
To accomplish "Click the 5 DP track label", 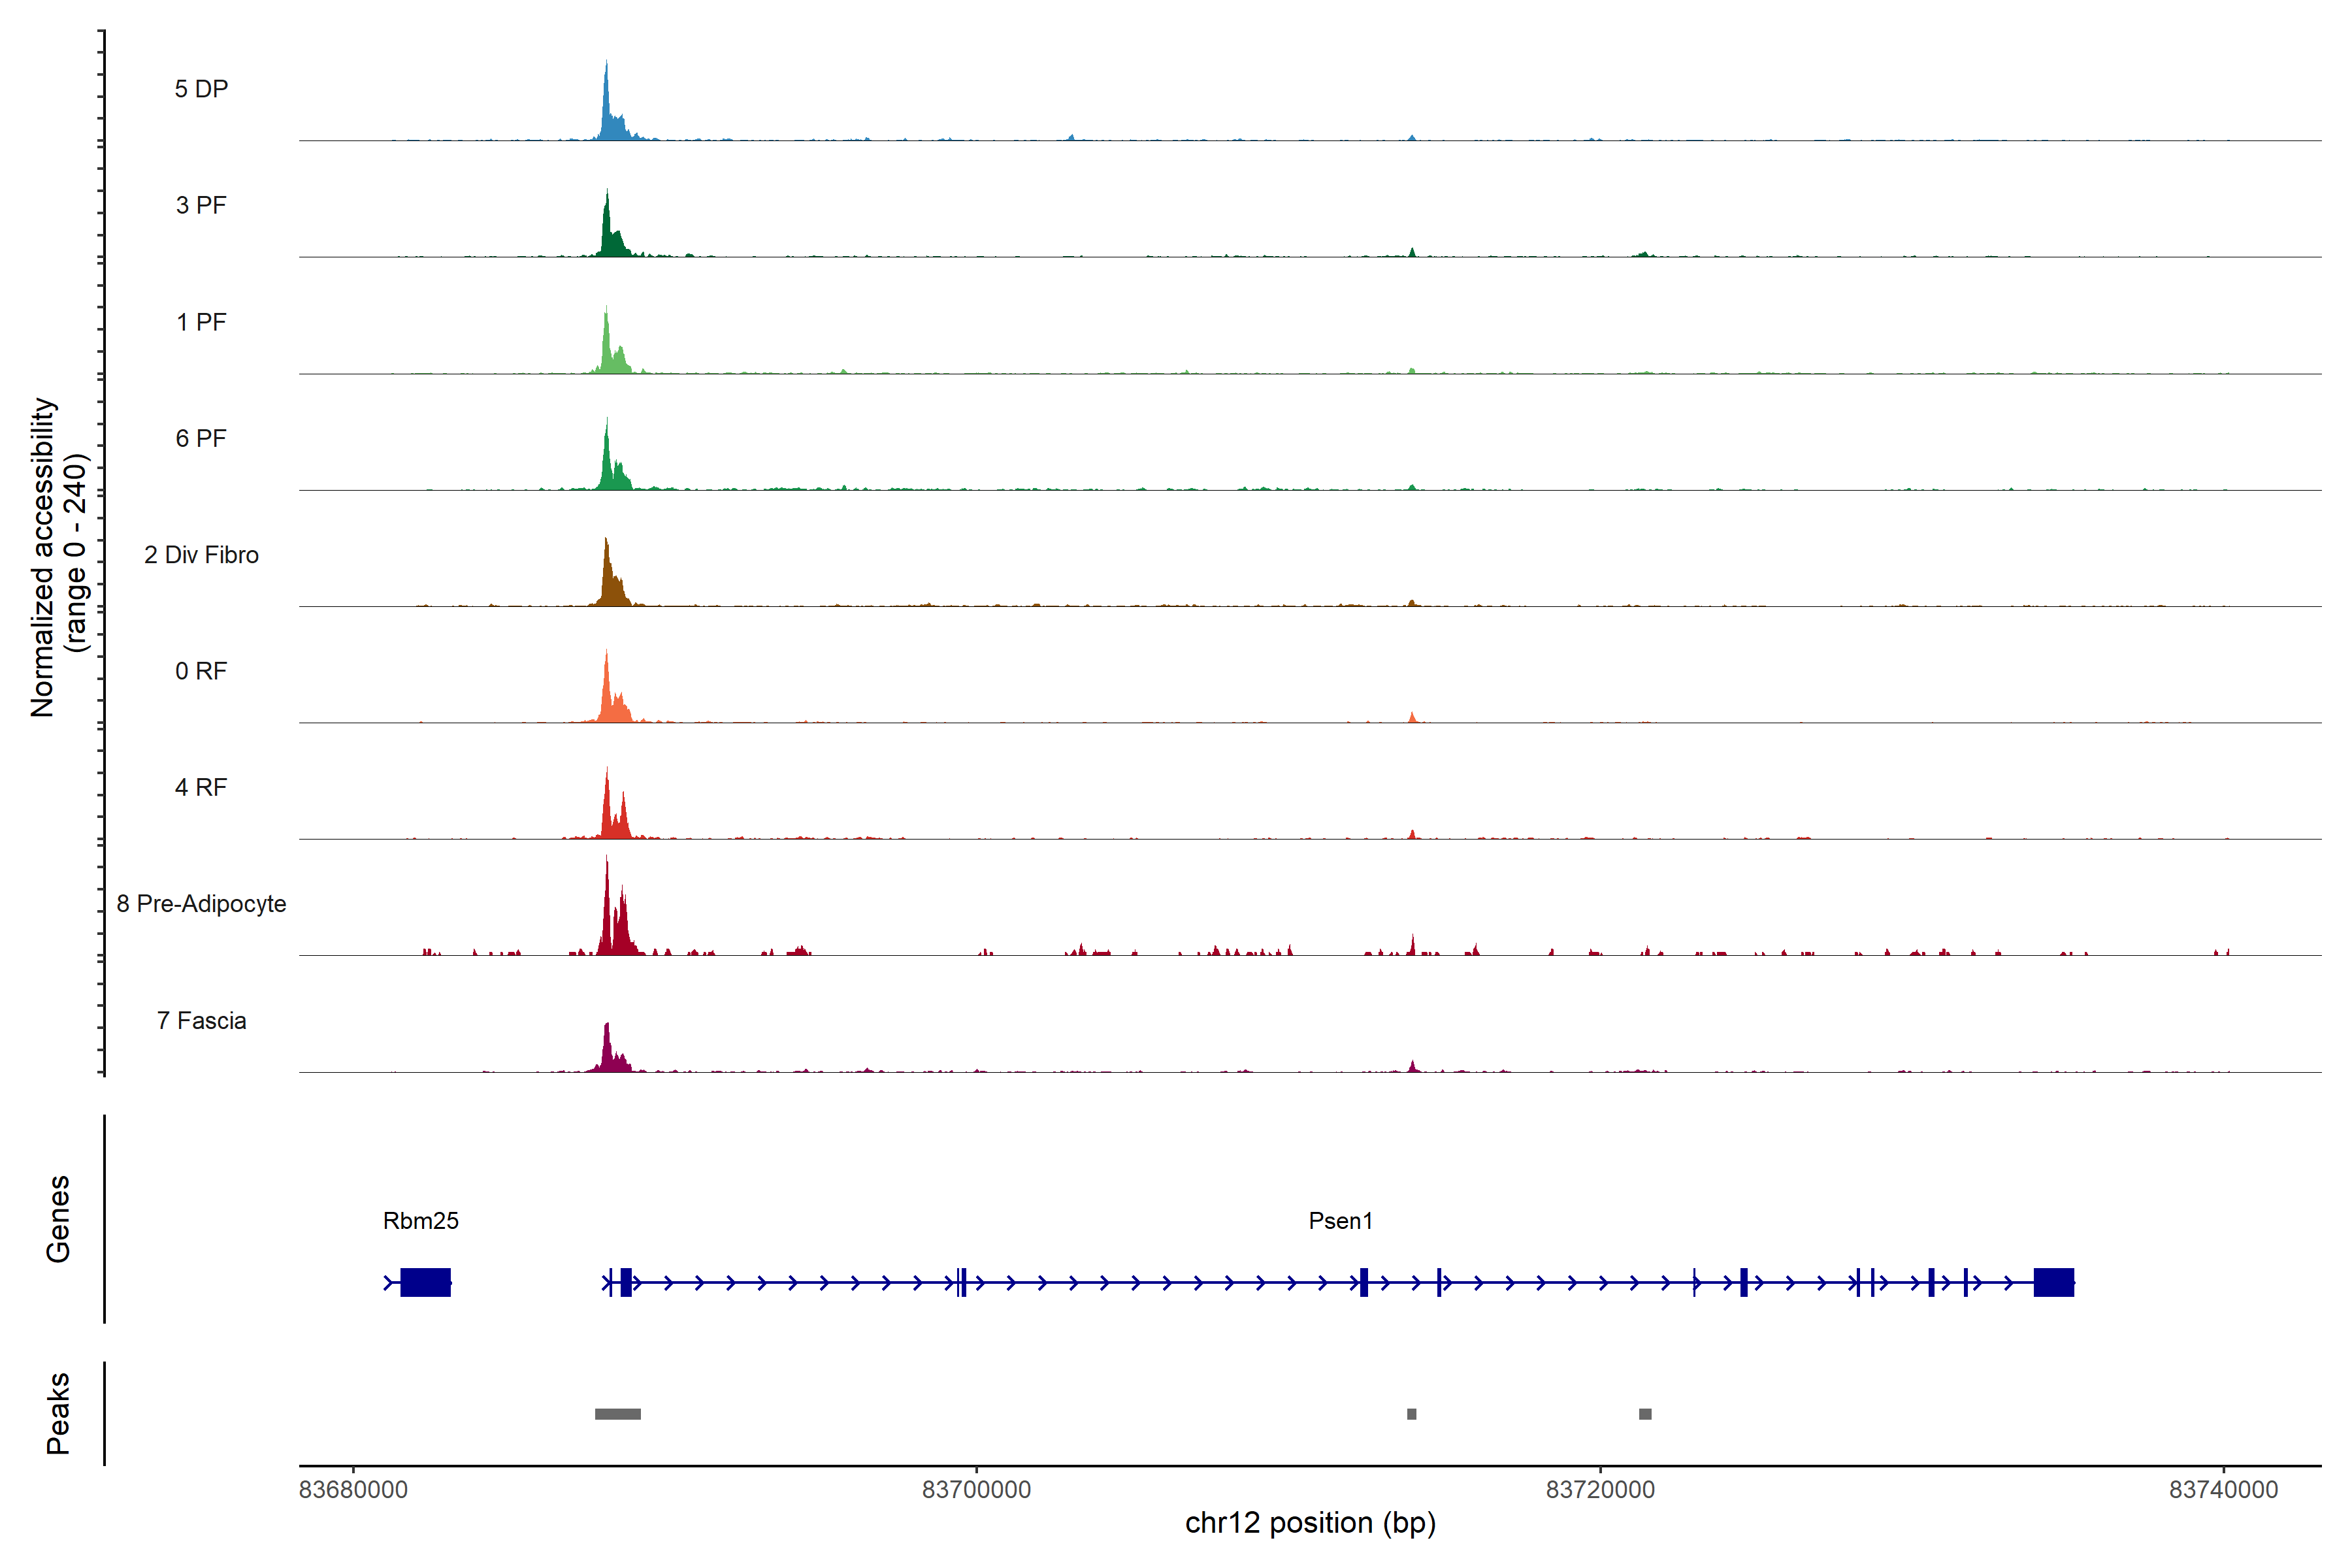I will (x=201, y=89).
